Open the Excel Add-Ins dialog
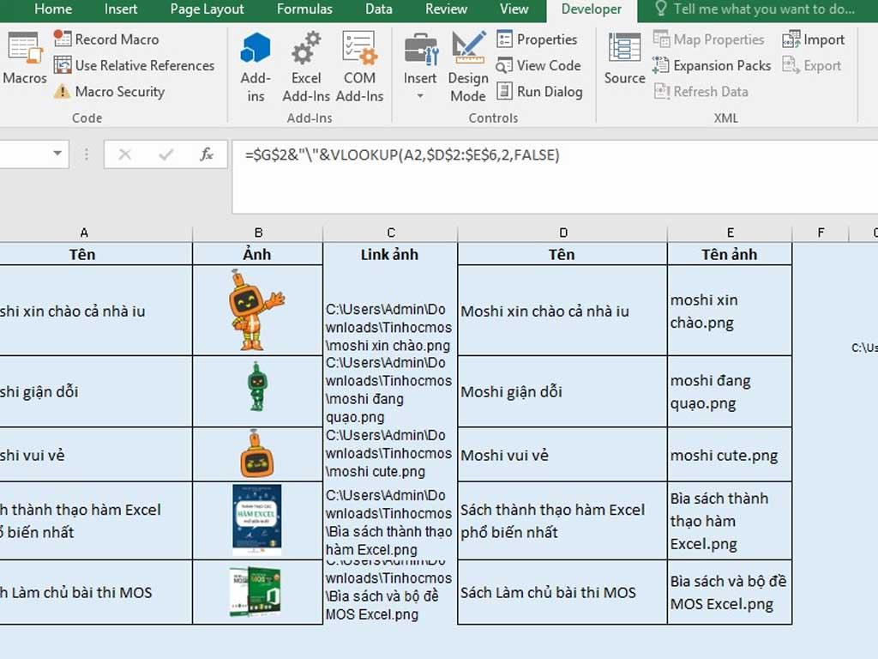 [306, 64]
